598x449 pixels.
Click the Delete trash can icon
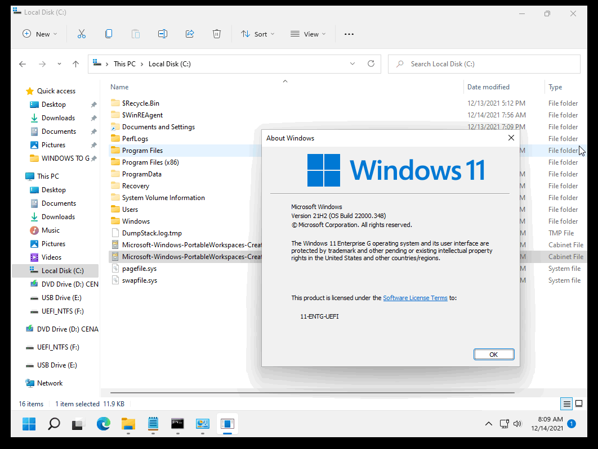(x=217, y=34)
